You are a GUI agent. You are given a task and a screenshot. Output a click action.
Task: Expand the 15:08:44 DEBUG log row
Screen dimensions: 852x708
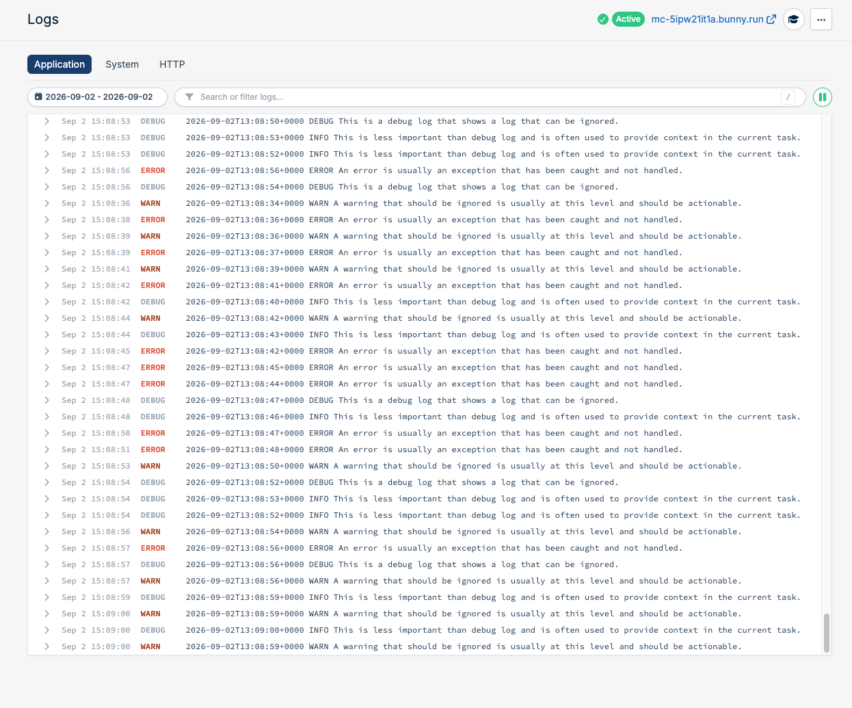point(46,335)
